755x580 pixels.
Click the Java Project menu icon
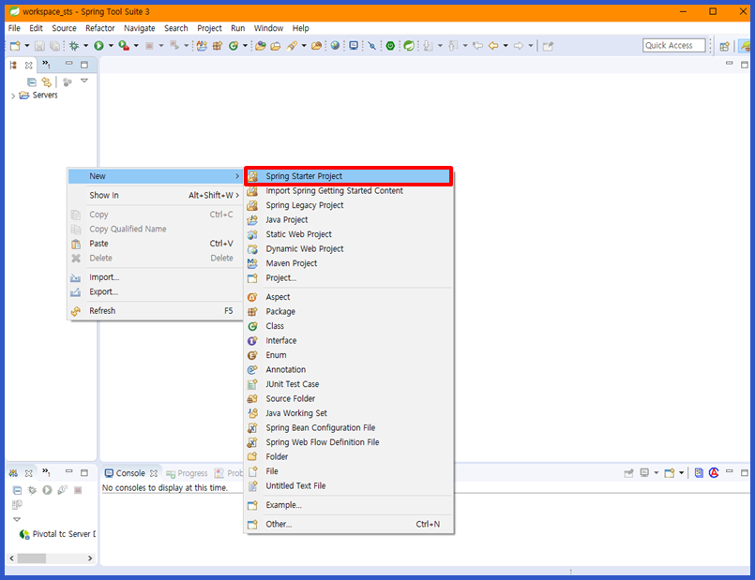(252, 220)
